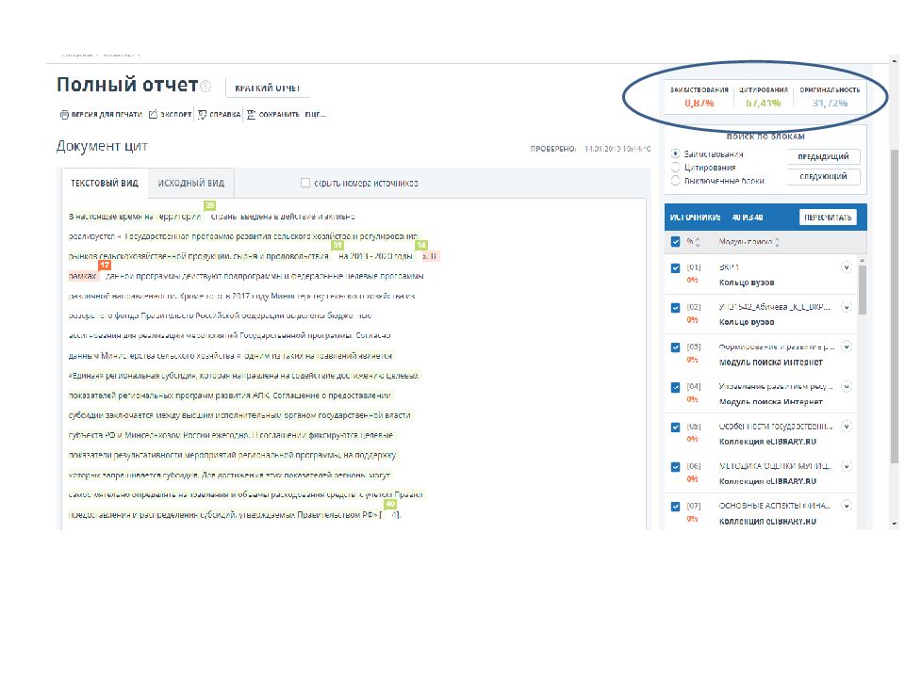Click the sources list scroll-up arrow
Screen dimensions: 905x678
863,261
